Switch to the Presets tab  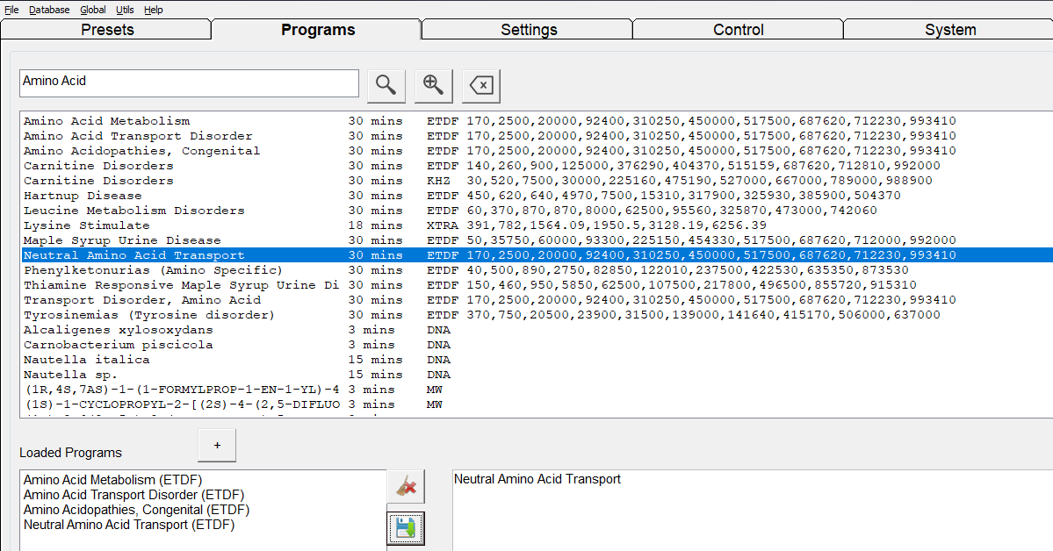pyautogui.click(x=105, y=29)
